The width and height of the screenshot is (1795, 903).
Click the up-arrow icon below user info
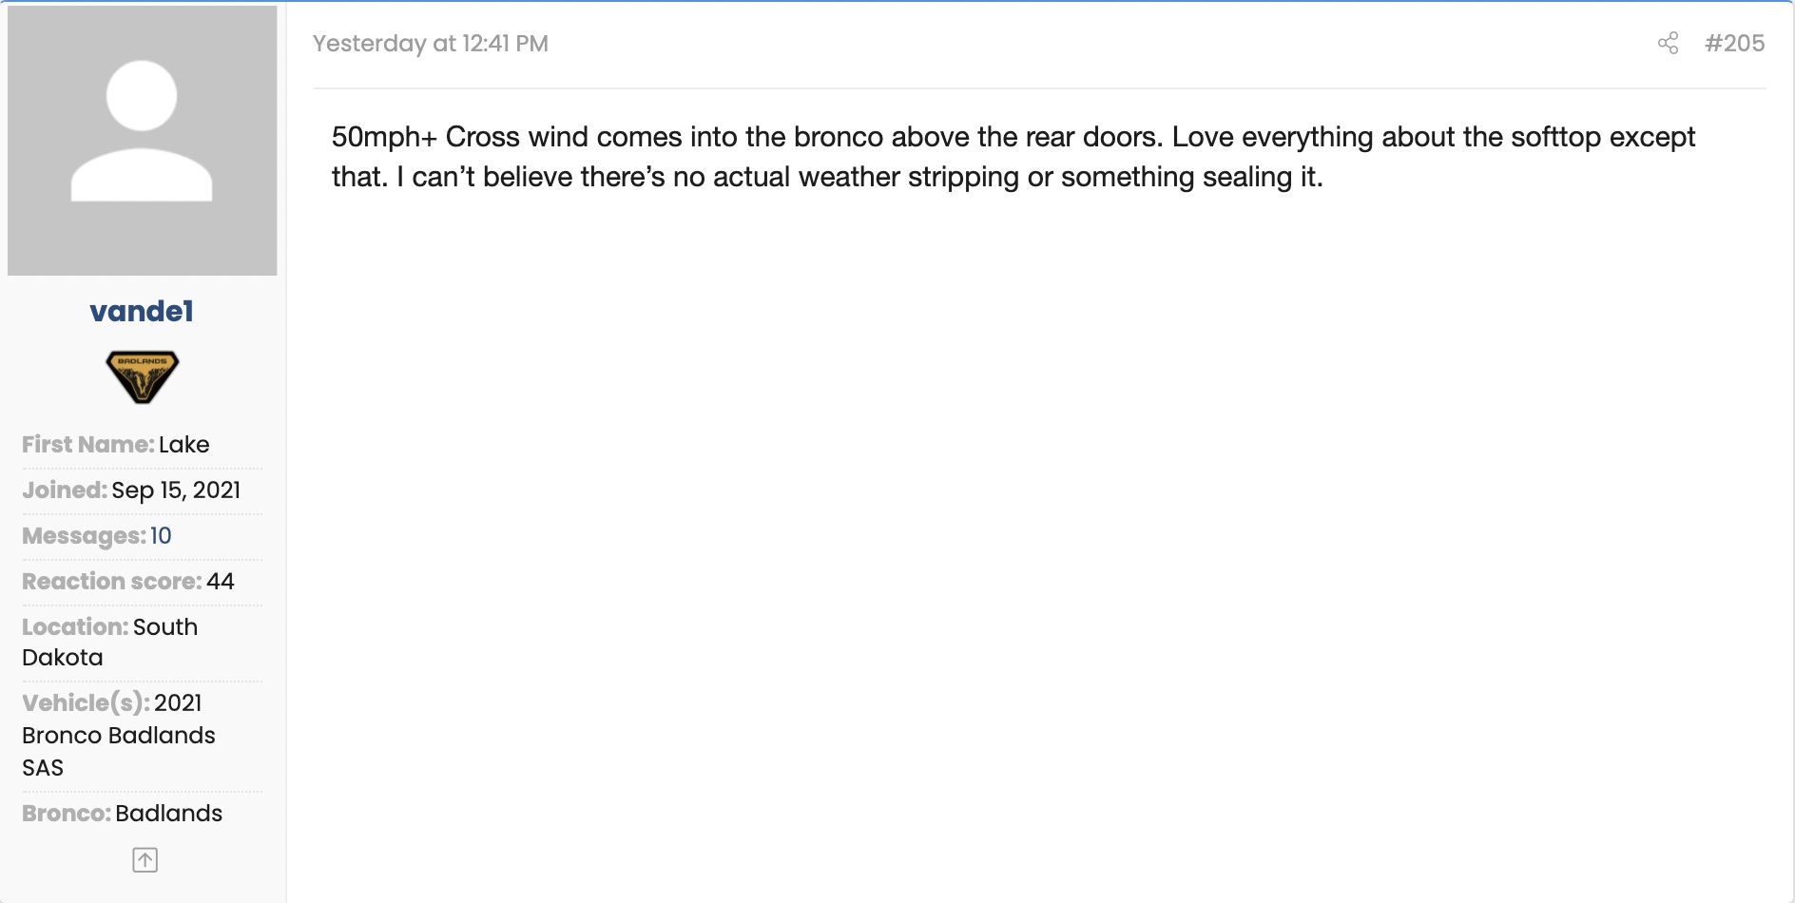click(145, 860)
